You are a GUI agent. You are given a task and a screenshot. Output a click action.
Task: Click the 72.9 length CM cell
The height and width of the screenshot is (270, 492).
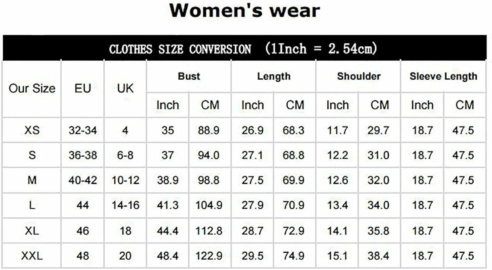coord(294,231)
